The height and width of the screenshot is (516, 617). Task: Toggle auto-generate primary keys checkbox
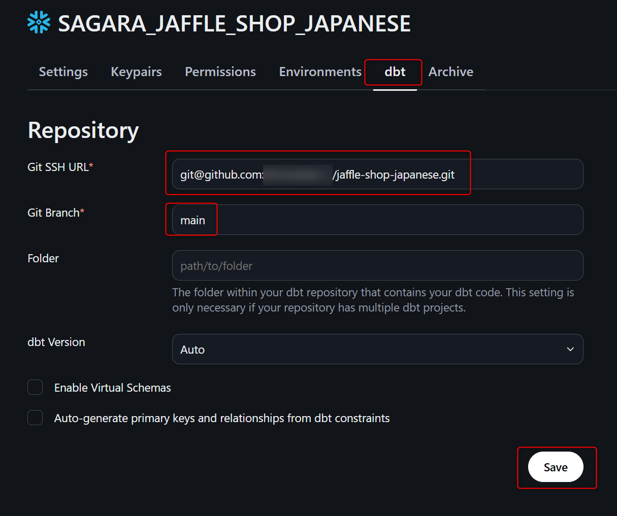[35, 418]
